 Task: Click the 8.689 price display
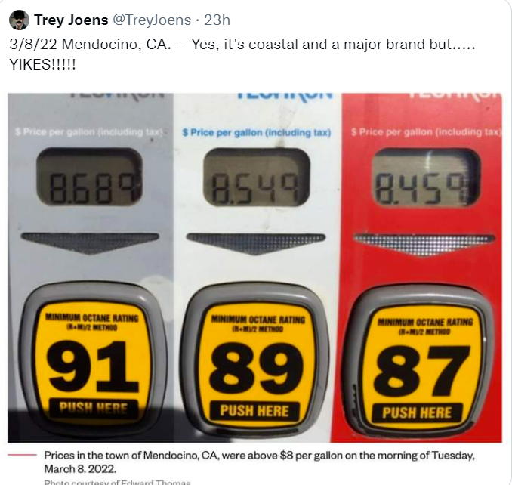[x=89, y=178]
